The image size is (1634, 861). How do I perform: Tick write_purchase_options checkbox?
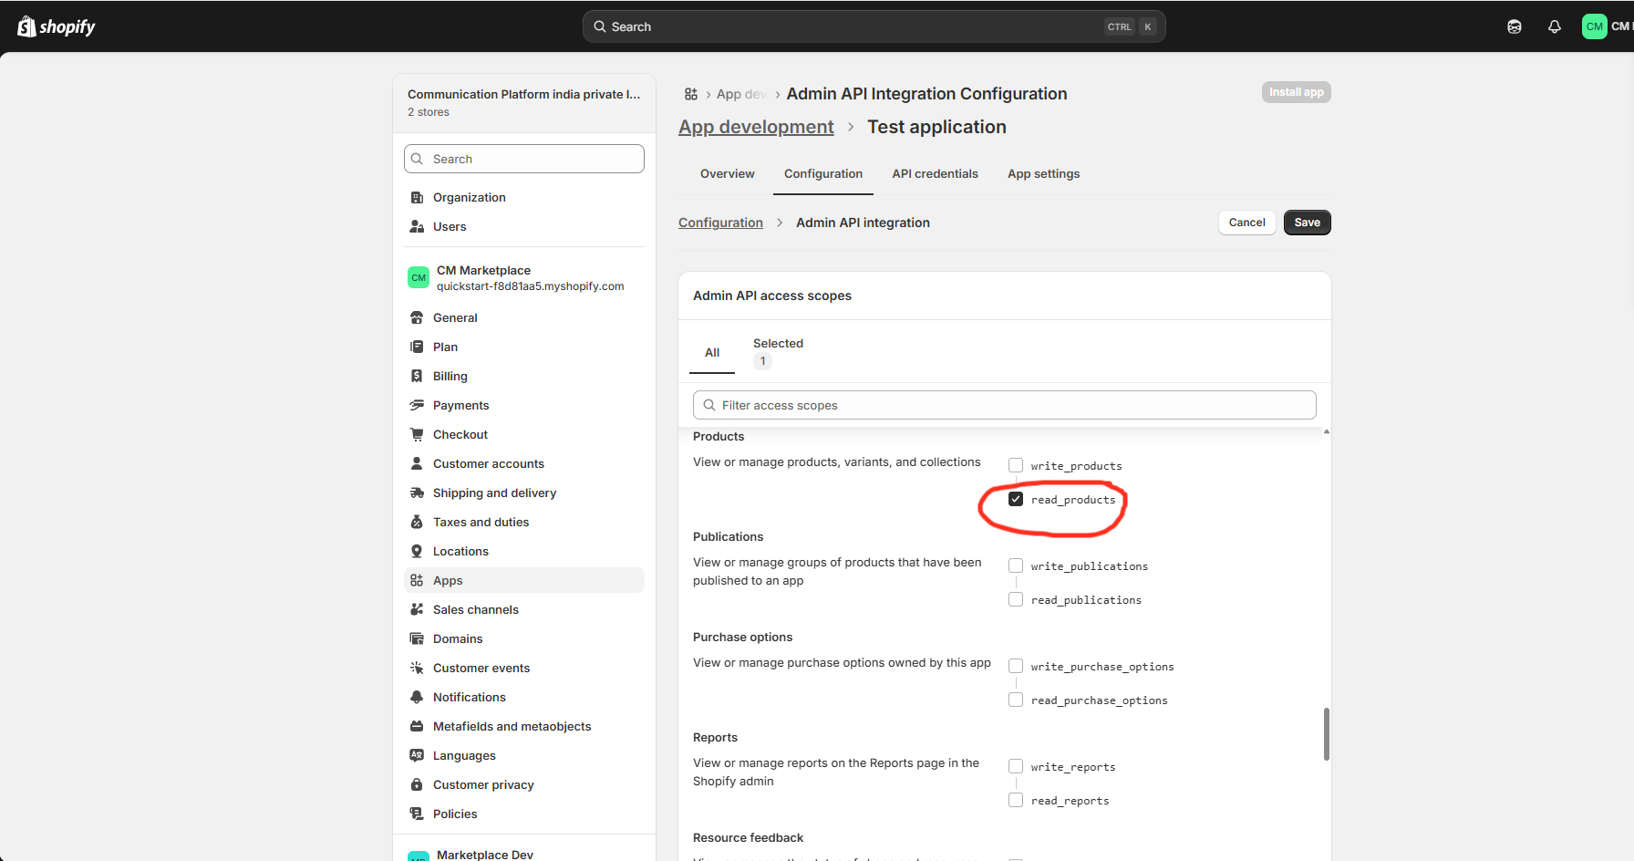click(1016, 666)
